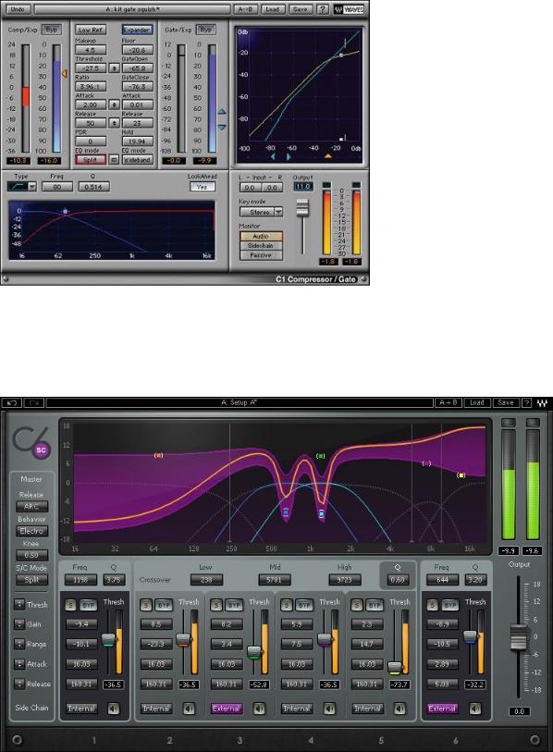Click the speaker icon for C6 band 6
This screenshot has height=752, width=553.
(x=475, y=709)
